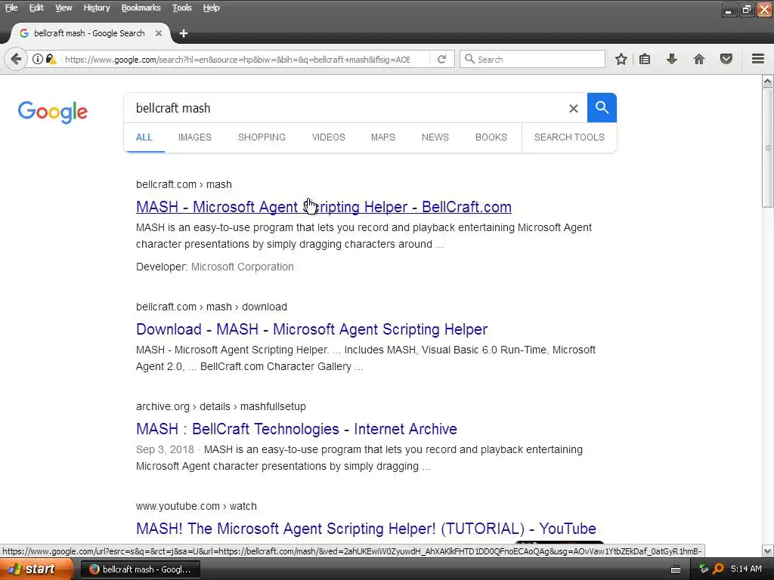Screen dimensions: 774x580
Task: Open the Tools menu
Action: (181, 8)
